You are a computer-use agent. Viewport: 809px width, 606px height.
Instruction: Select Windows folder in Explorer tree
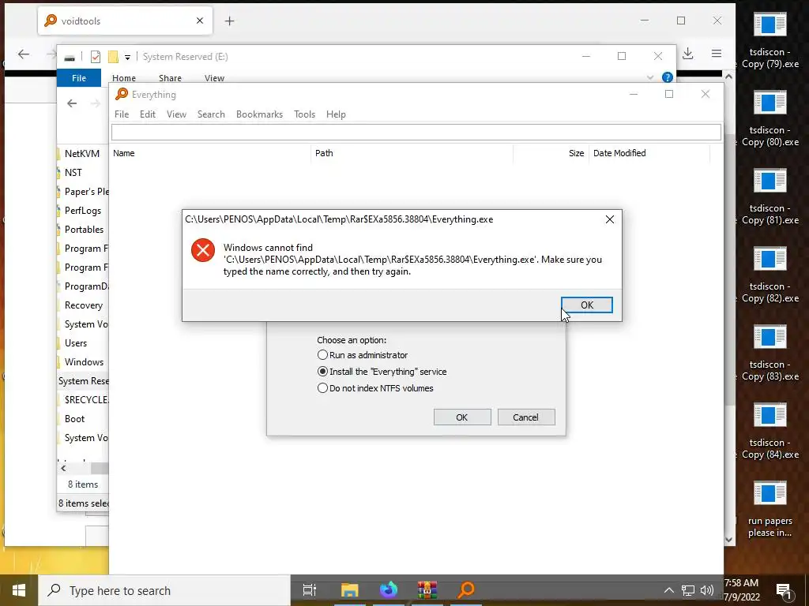(84, 361)
